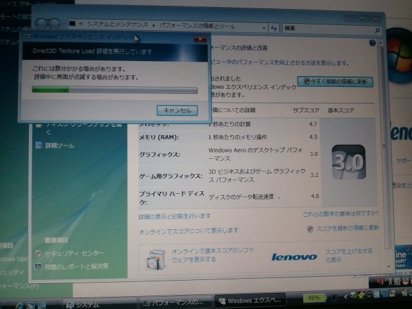Click the Back navigation arrow button
The image size is (412, 309).
[42, 24]
